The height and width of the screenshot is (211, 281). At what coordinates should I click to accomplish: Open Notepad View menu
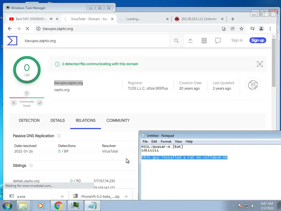(x=178, y=141)
